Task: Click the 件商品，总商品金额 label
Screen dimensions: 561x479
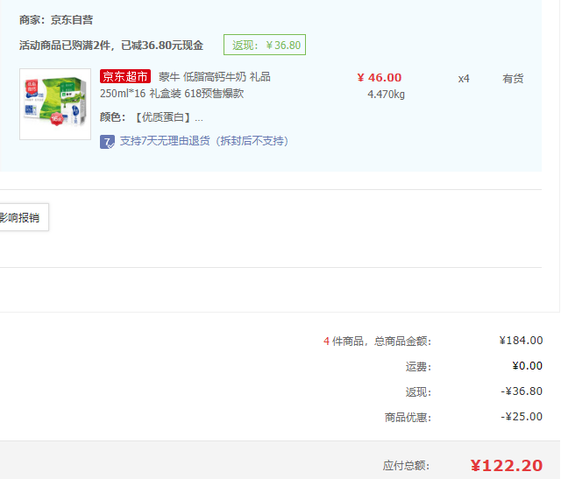Action: [x=382, y=341]
